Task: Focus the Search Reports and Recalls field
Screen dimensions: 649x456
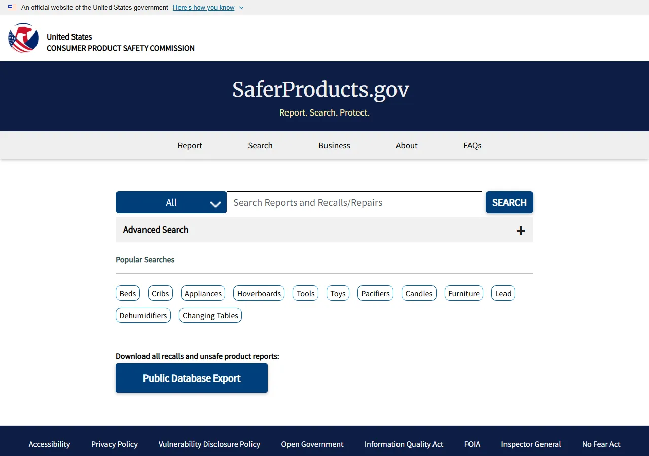Action: (354, 202)
